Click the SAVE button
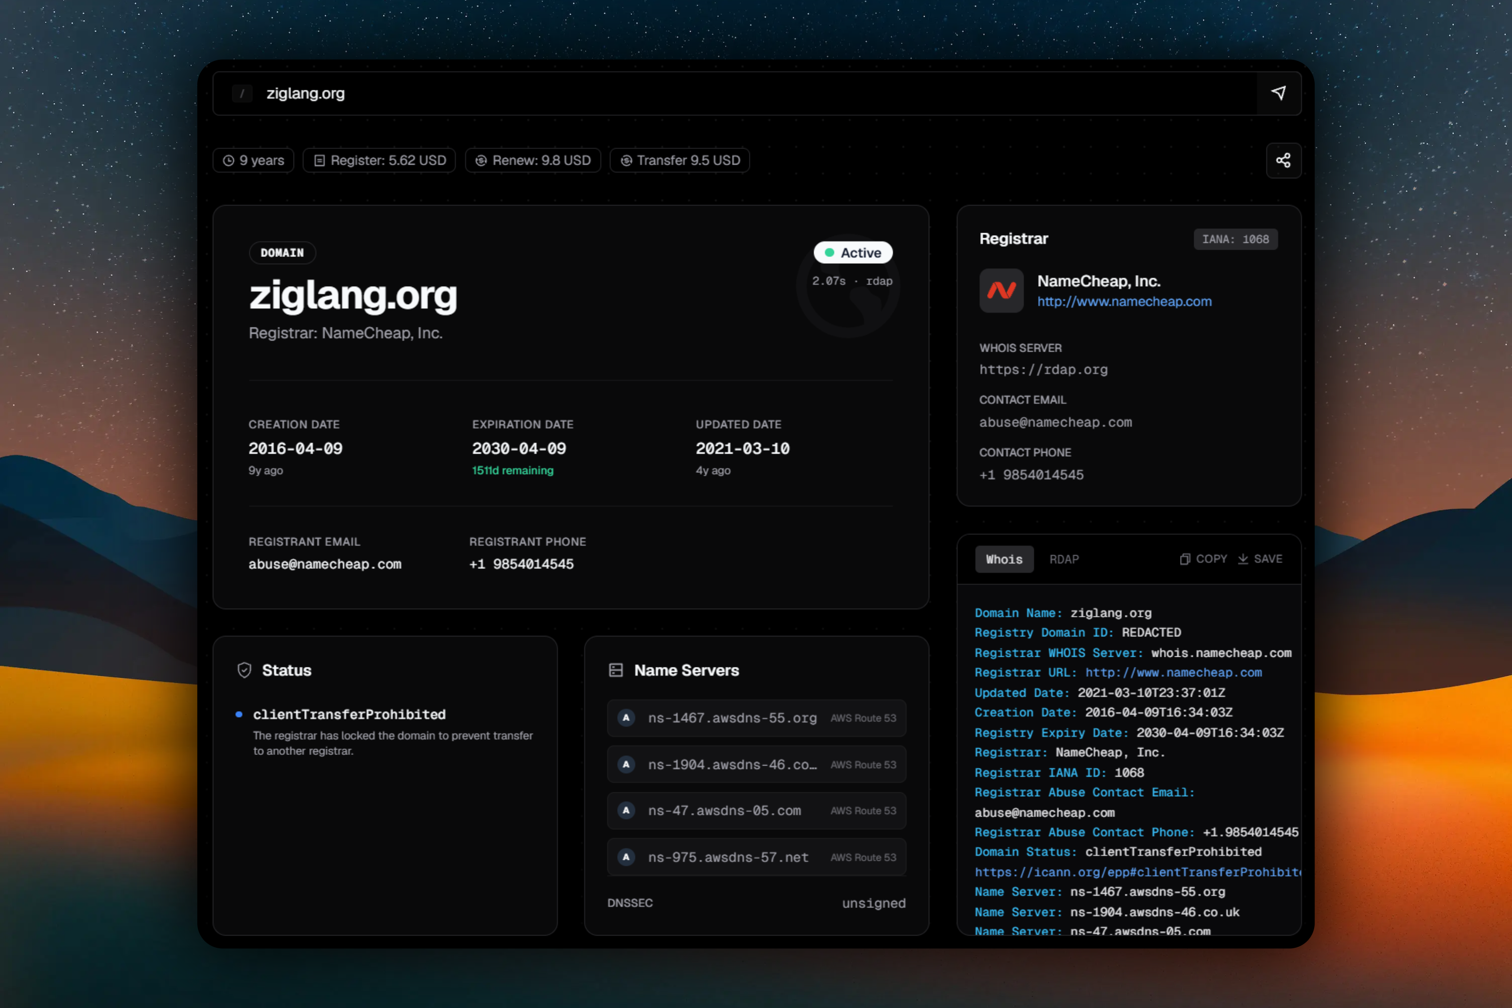This screenshot has height=1008, width=1512. pyautogui.click(x=1260, y=559)
